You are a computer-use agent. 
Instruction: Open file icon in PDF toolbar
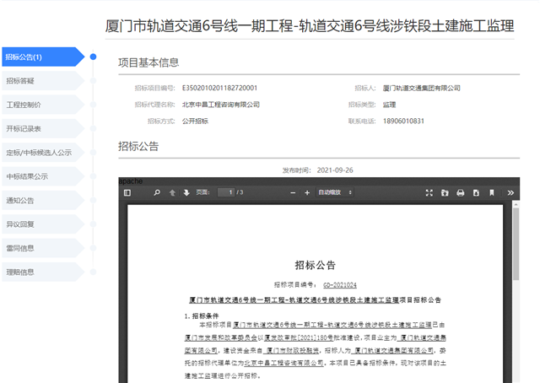[445, 193]
